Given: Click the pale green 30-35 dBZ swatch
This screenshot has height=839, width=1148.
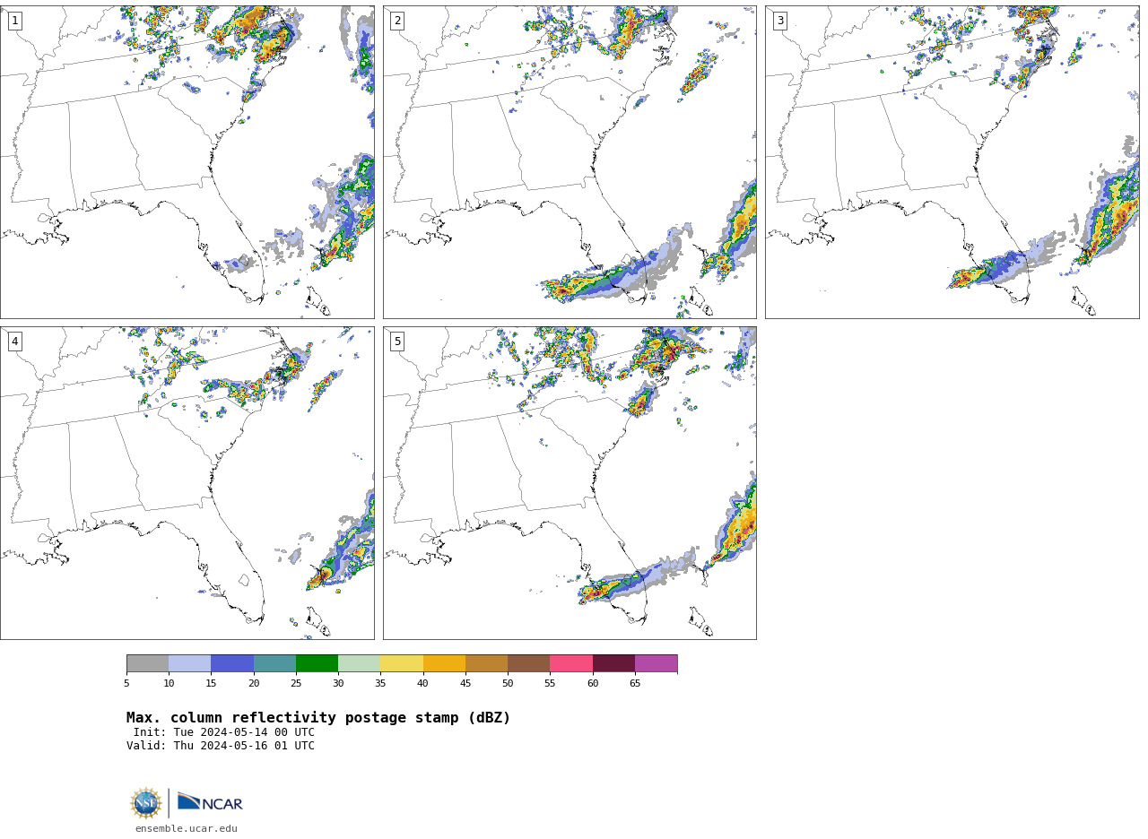Looking at the screenshot, I should (360, 663).
